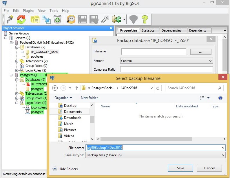Click the refresh icon in toolbar

click(21, 19)
